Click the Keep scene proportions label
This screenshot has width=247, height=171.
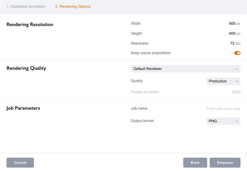click(151, 53)
